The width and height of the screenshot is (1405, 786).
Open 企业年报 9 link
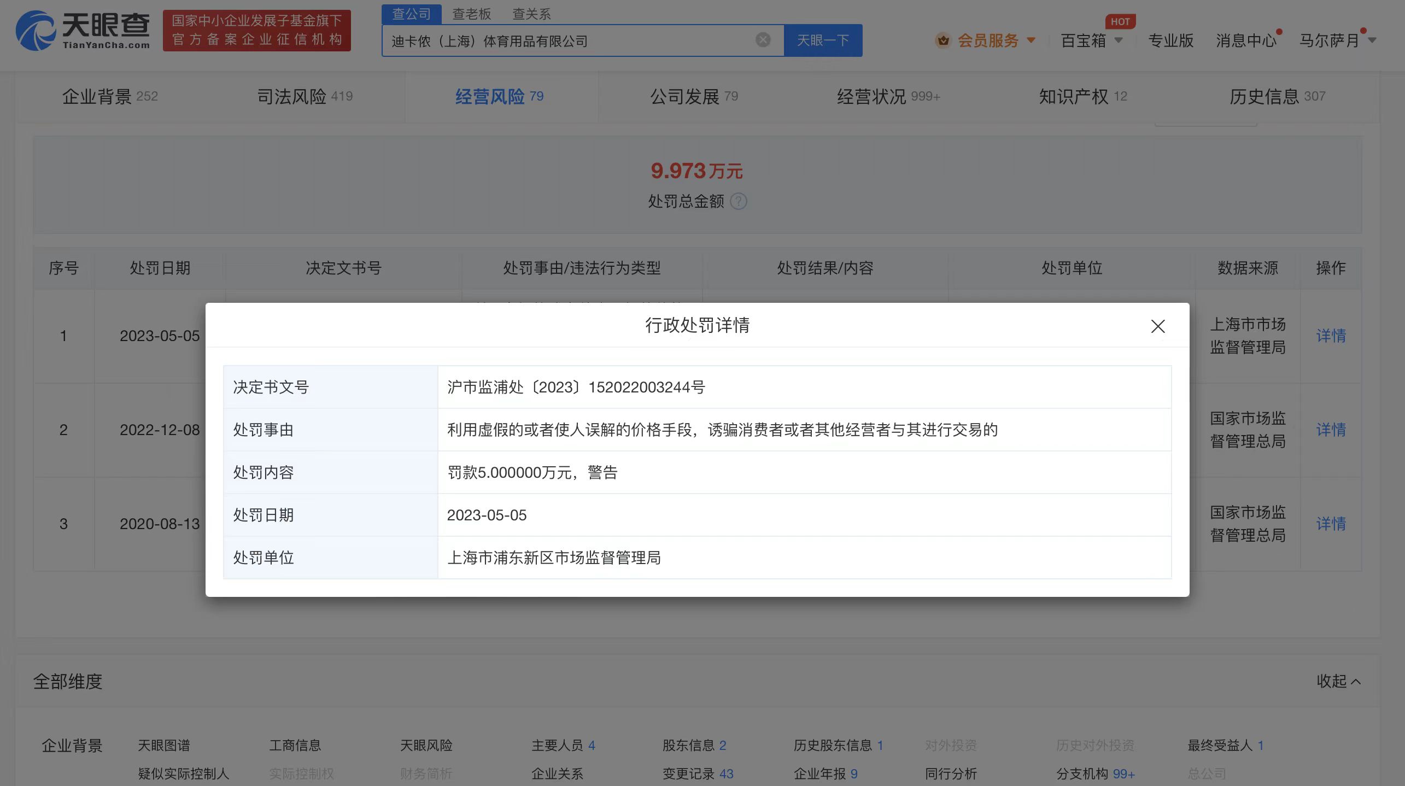[x=826, y=773]
